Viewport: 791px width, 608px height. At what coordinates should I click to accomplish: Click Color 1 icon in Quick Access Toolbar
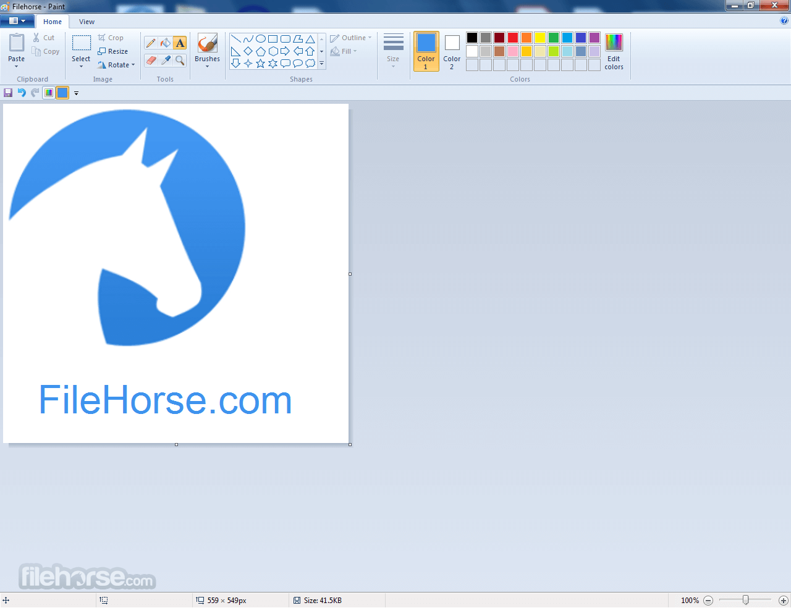(62, 93)
